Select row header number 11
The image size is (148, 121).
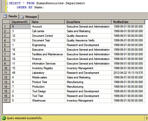[x=6, y=73]
